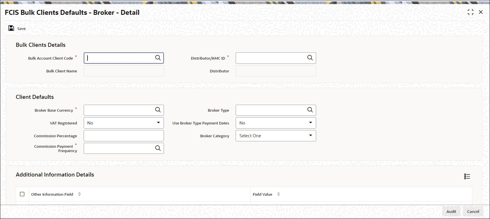The height and width of the screenshot is (219, 490).
Task: Click the Bulk Clients Details heading
Action: click(40, 45)
